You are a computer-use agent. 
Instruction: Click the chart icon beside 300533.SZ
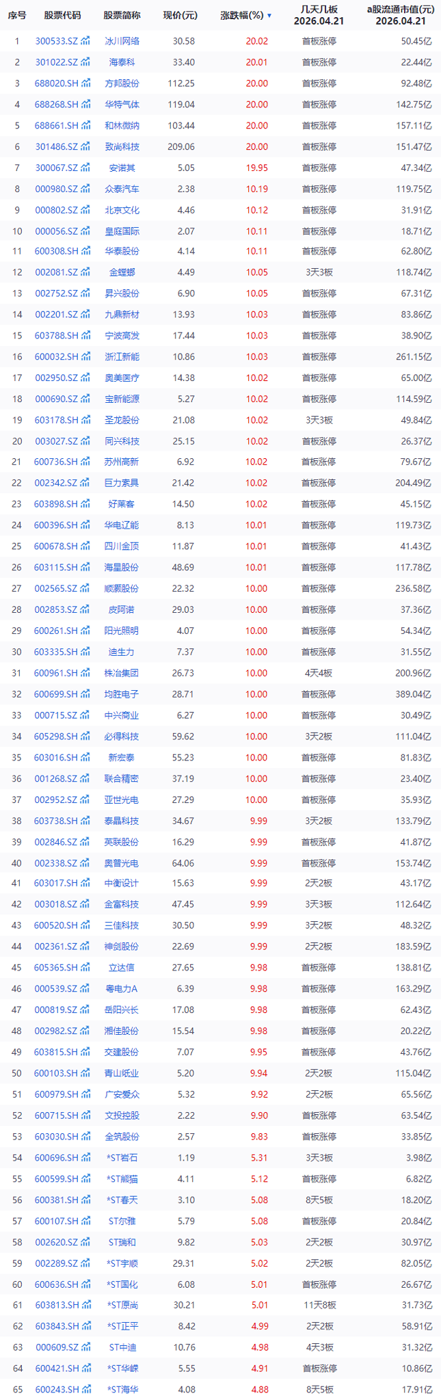pyautogui.click(x=85, y=41)
